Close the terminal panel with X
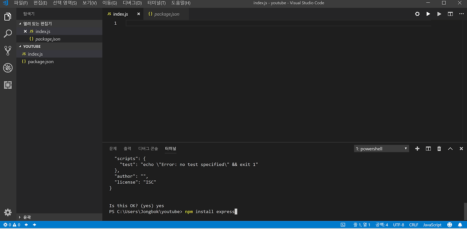The width and height of the screenshot is (467, 229). pyautogui.click(x=461, y=149)
